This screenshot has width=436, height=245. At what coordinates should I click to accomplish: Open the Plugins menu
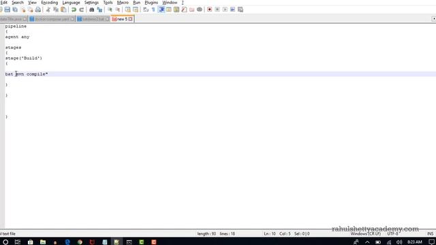coord(151,3)
